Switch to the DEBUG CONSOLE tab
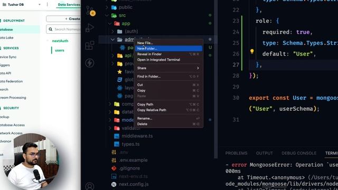 click(x=299, y=153)
